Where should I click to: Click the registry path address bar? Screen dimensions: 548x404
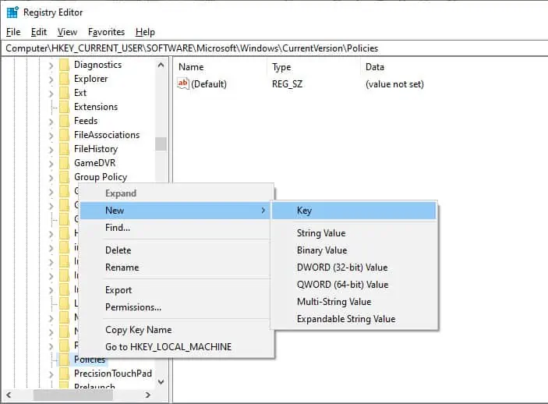[x=274, y=48]
